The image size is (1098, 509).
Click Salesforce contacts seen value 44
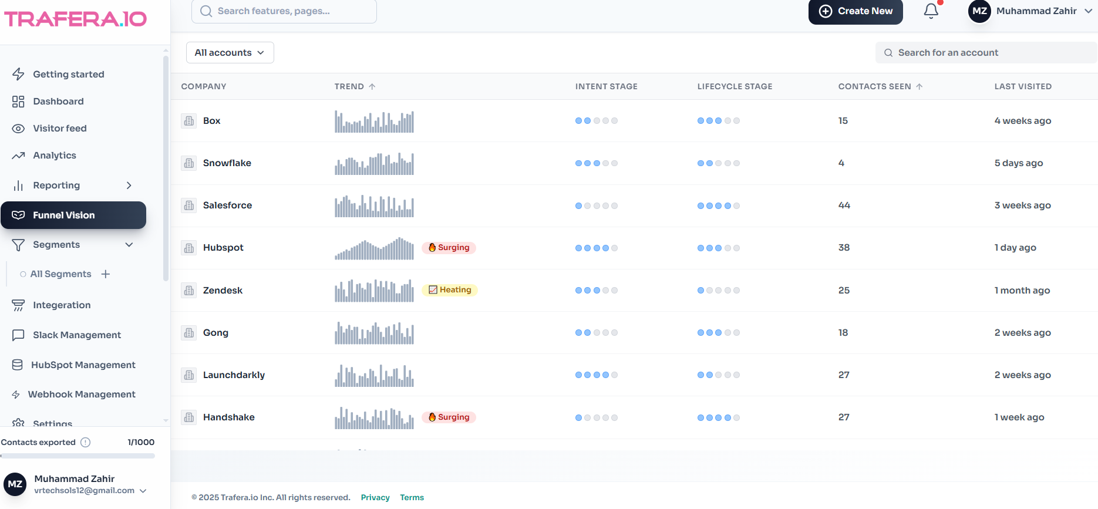(x=844, y=205)
